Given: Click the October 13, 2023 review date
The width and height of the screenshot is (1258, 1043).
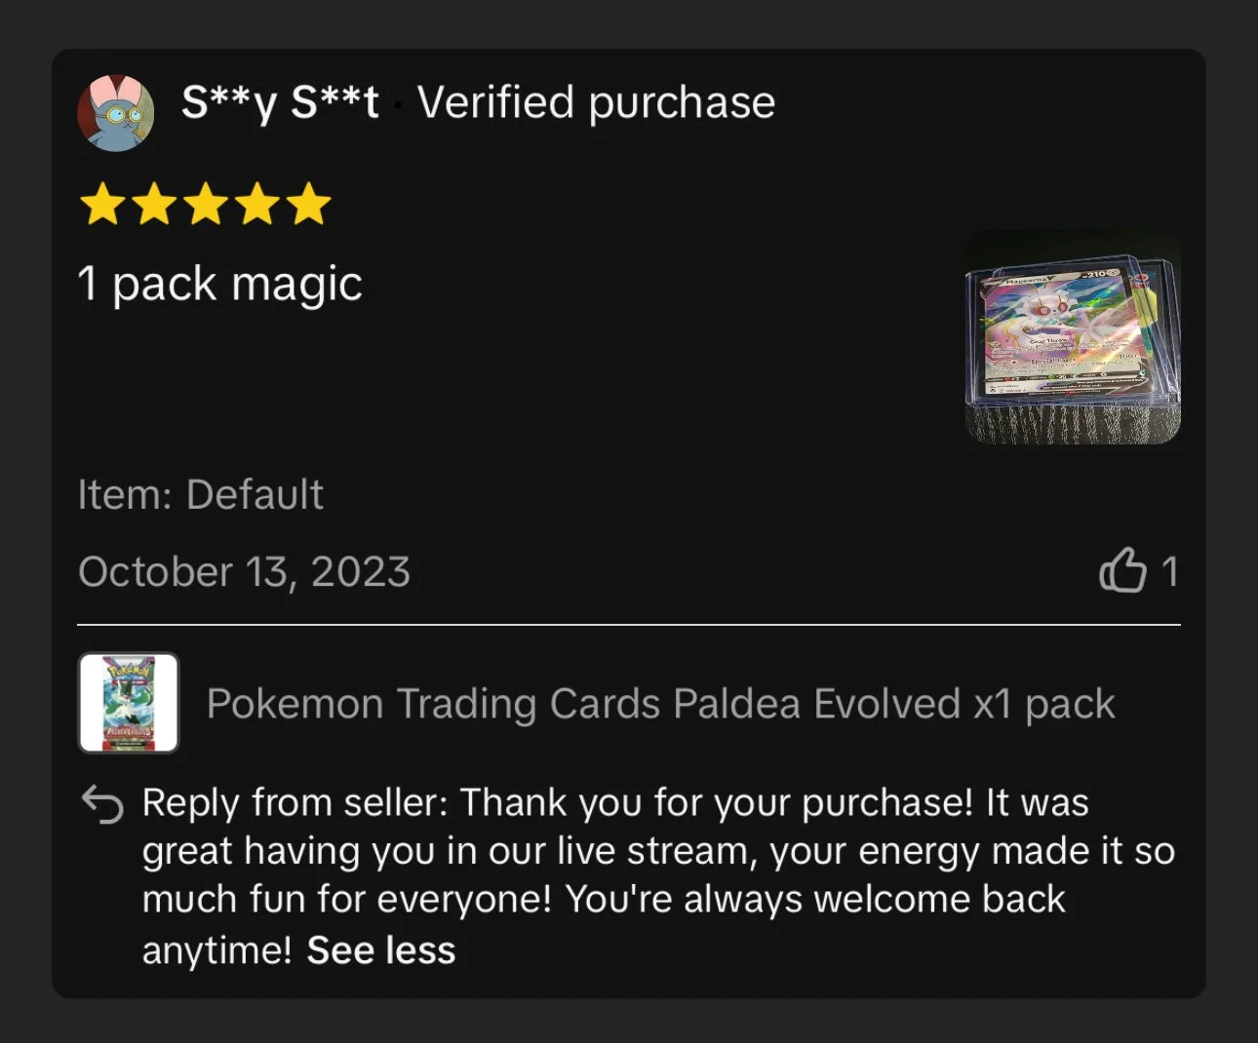Looking at the screenshot, I should 245,572.
